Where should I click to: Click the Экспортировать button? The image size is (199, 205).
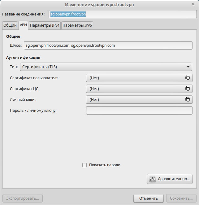[x=23, y=198]
